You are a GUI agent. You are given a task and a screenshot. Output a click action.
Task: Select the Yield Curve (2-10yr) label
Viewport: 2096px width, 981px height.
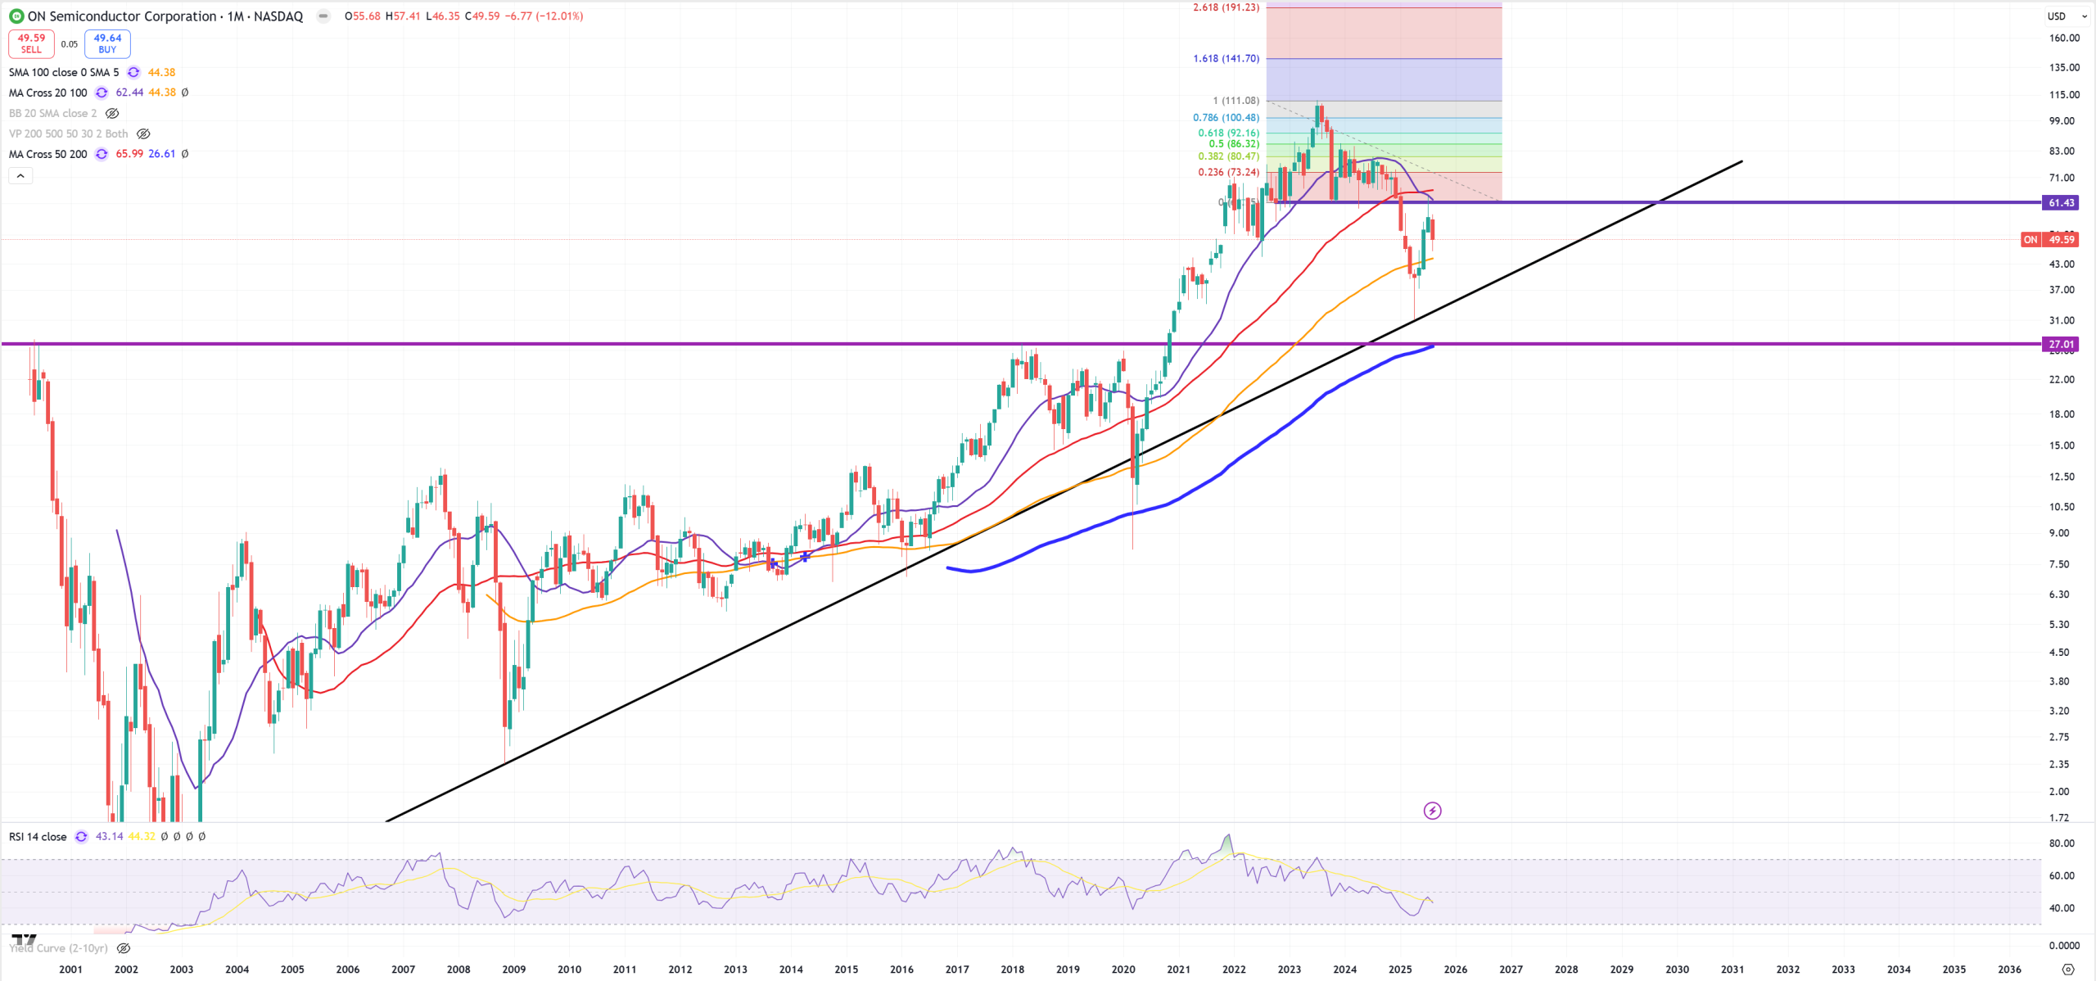pyautogui.click(x=58, y=948)
